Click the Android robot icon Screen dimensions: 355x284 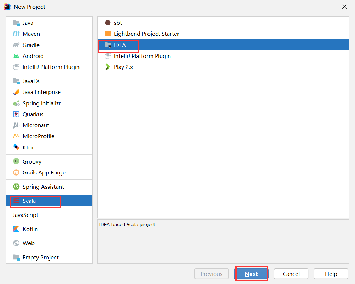coord(16,56)
